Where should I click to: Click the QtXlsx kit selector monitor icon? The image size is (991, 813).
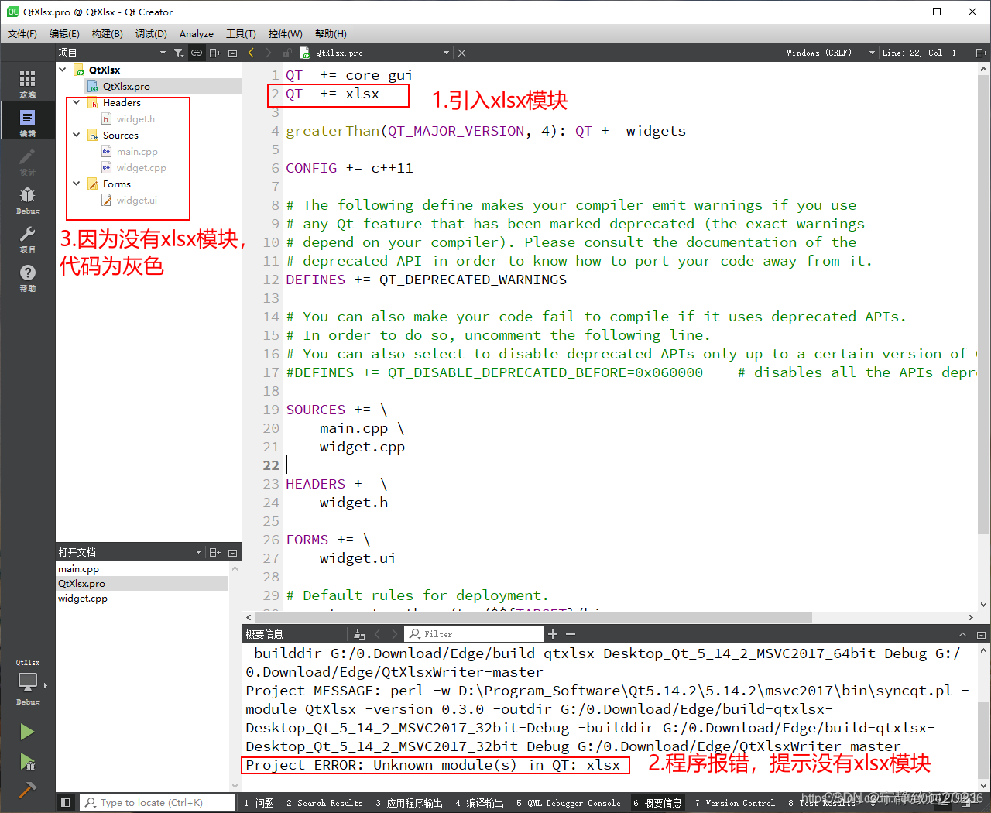click(x=28, y=683)
